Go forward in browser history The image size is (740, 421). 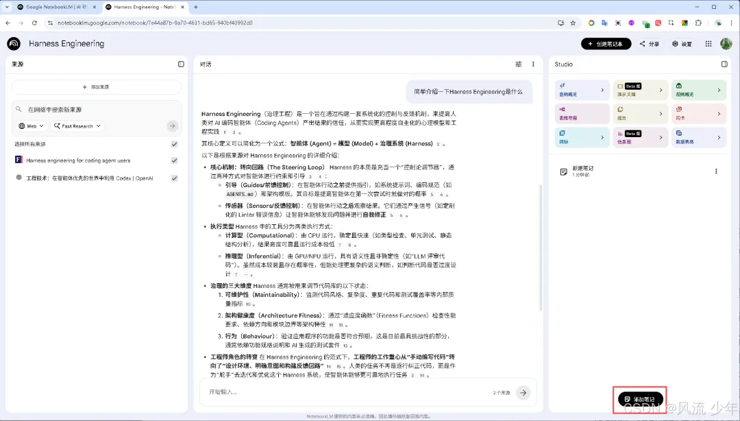tap(21, 23)
